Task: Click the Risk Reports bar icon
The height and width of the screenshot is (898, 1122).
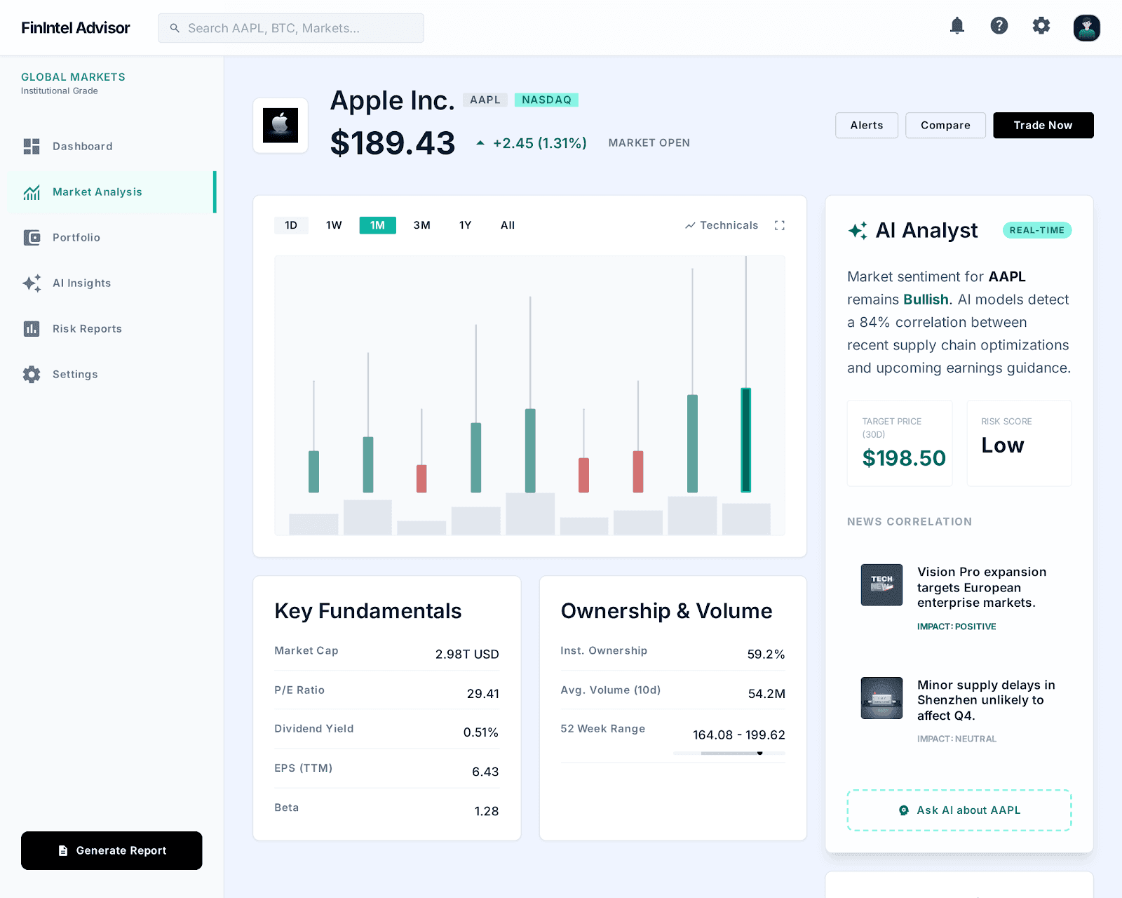Action: click(32, 328)
